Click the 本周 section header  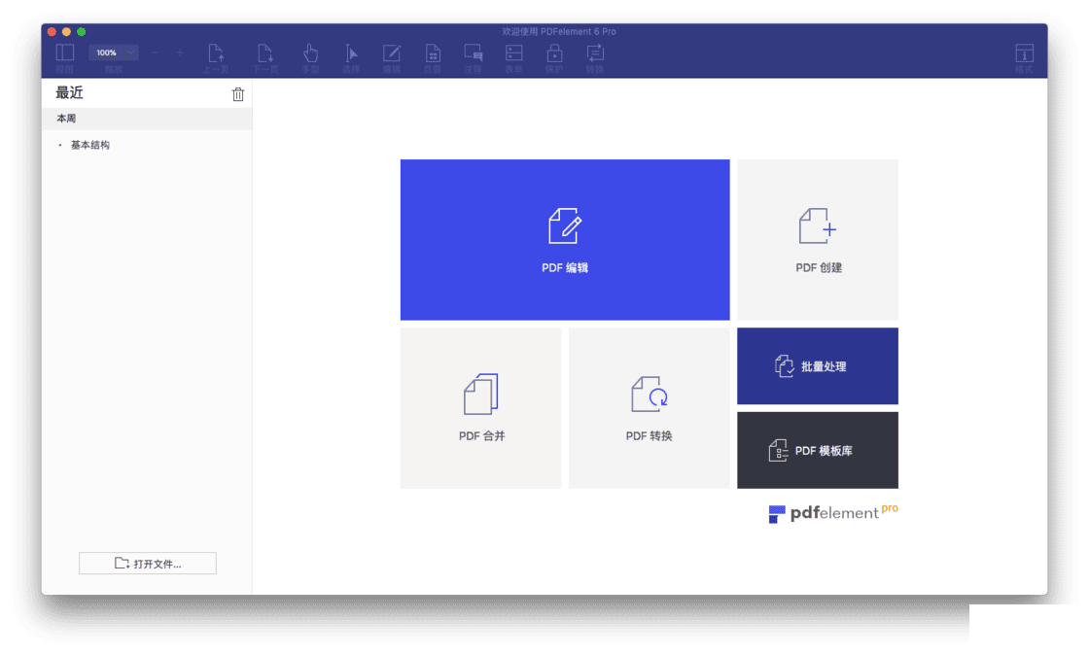point(147,119)
